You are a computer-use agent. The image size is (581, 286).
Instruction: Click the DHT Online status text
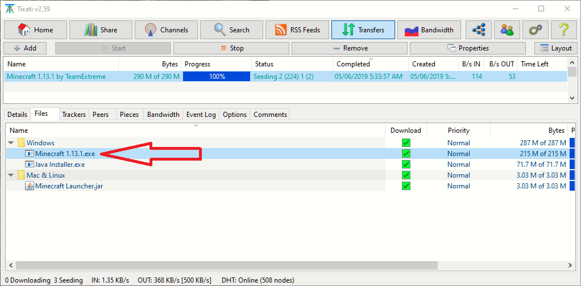258,280
